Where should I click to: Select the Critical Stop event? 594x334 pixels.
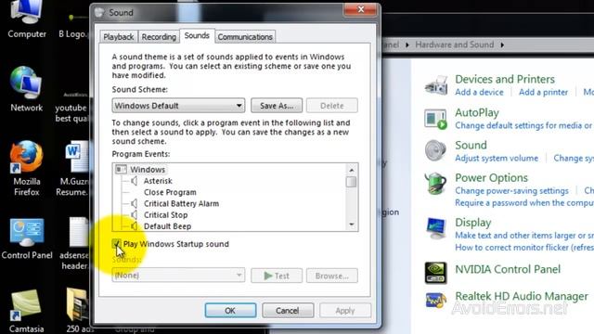[165, 215]
